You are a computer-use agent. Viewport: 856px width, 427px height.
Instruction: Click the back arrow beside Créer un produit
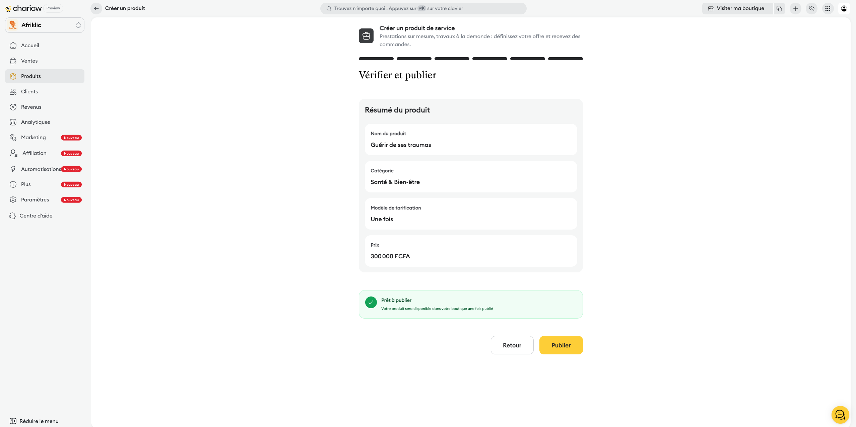[96, 8]
